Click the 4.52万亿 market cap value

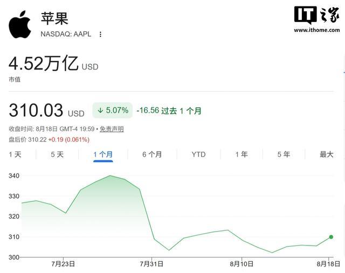coord(43,64)
